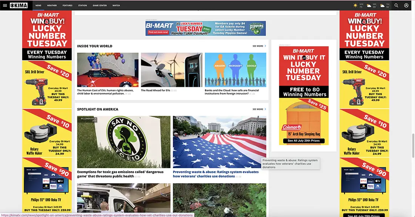Click the left Rotary Waffle Maker ad
The image size is (415, 217).
point(47,133)
